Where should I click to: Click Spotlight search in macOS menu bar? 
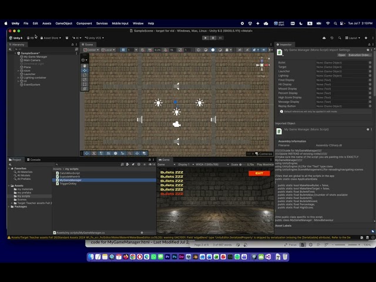335,23
